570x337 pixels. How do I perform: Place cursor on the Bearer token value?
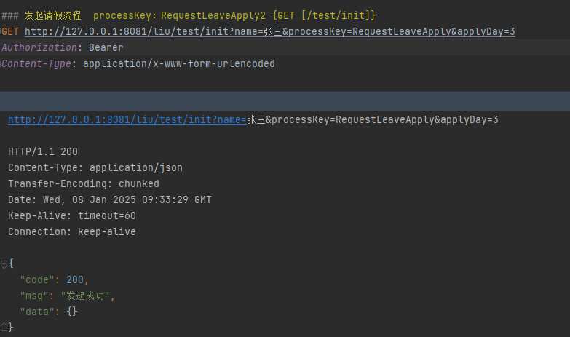106,47
